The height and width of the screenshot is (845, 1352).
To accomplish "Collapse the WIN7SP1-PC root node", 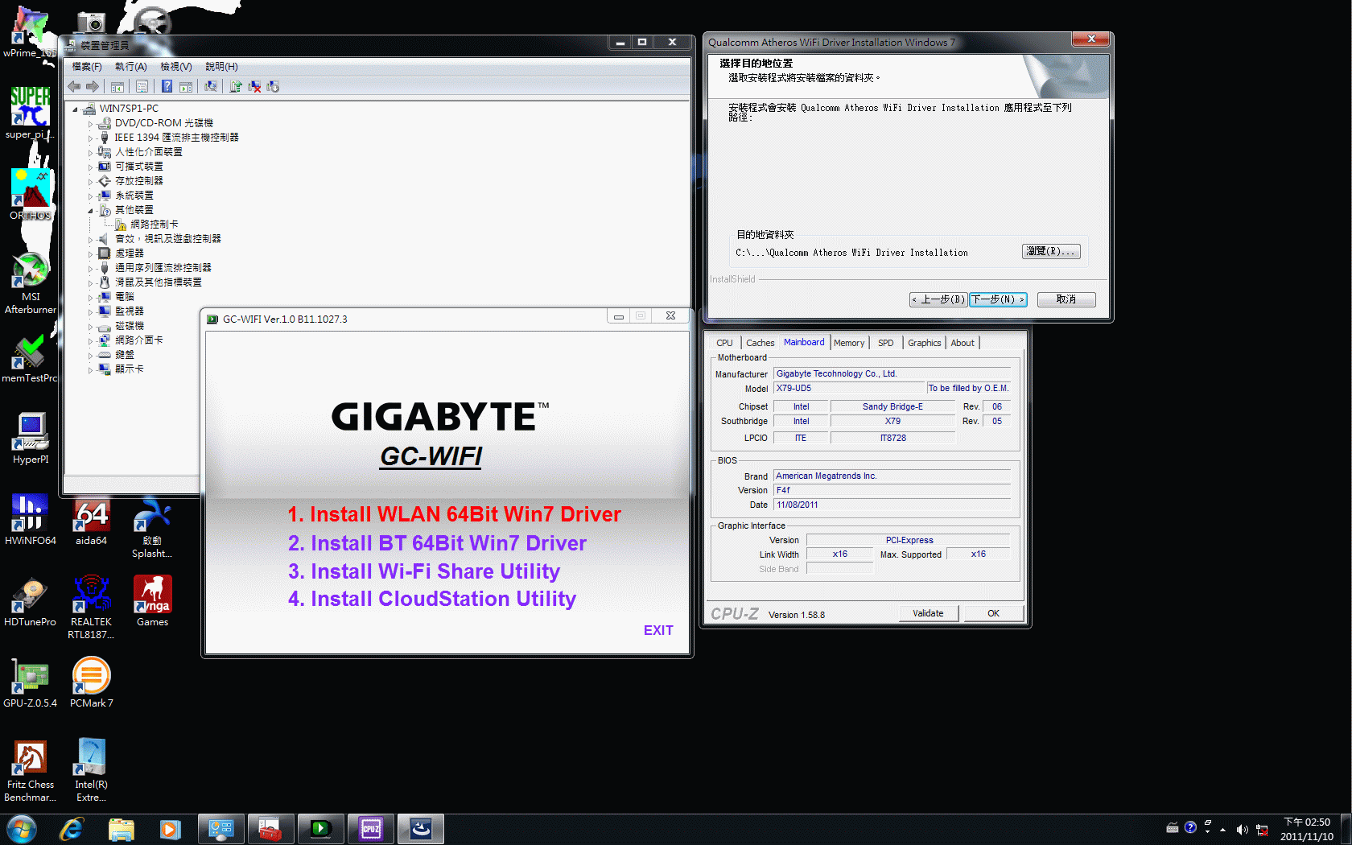I will pyautogui.click(x=76, y=109).
